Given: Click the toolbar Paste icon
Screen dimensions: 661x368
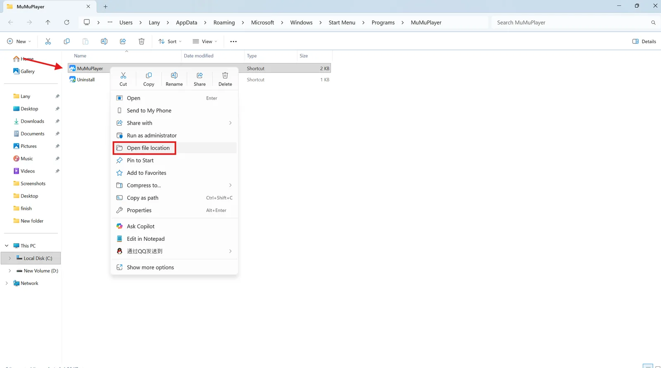Looking at the screenshot, I should coord(86,41).
